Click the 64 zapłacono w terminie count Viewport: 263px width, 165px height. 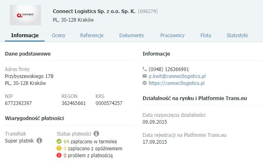tap(90, 142)
